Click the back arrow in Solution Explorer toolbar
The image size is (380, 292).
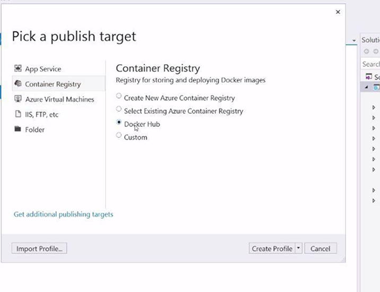[x=367, y=51]
